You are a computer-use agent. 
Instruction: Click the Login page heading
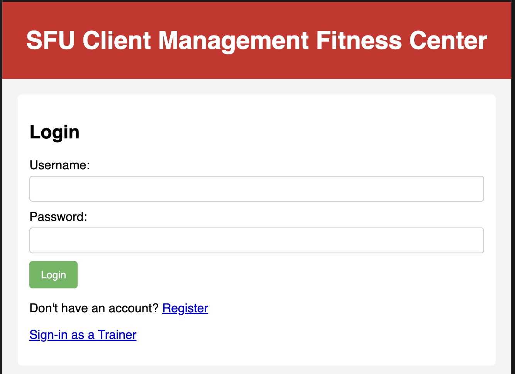pyautogui.click(x=54, y=132)
